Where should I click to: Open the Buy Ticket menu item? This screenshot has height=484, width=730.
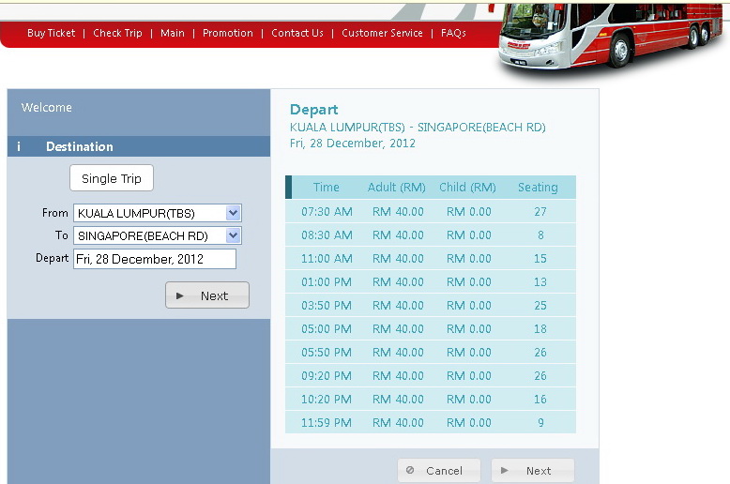coord(52,33)
